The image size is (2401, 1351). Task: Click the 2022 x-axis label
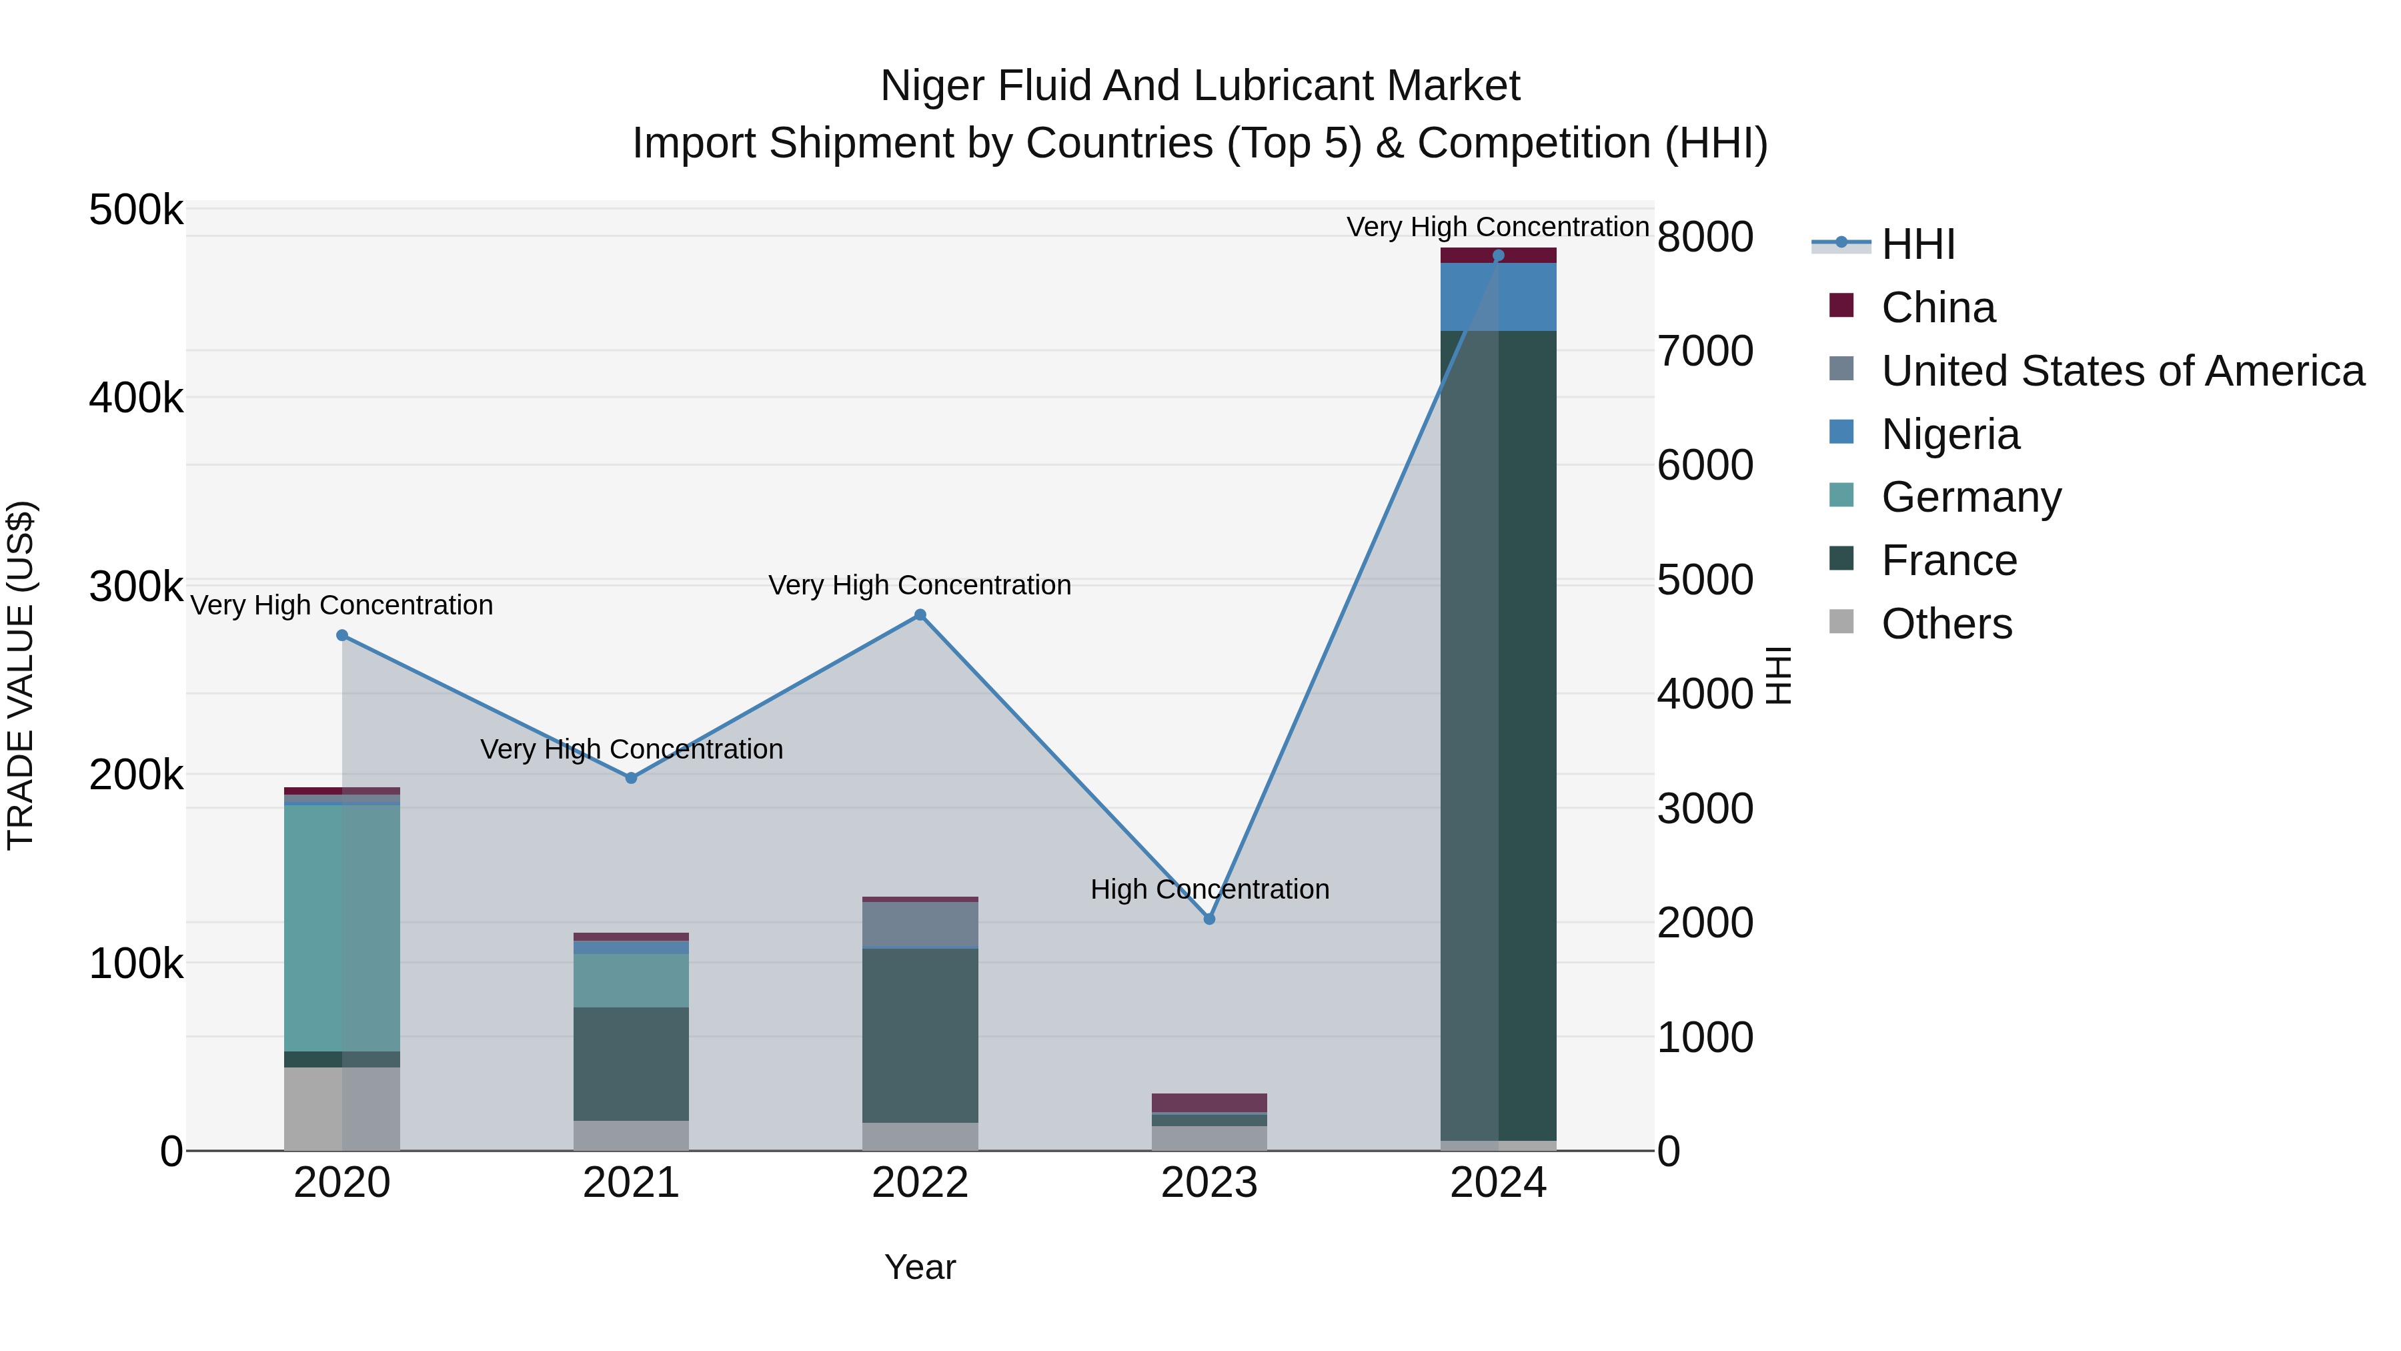click(920, 1183)
